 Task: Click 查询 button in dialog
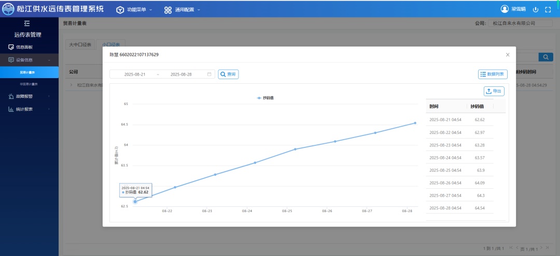228,74
